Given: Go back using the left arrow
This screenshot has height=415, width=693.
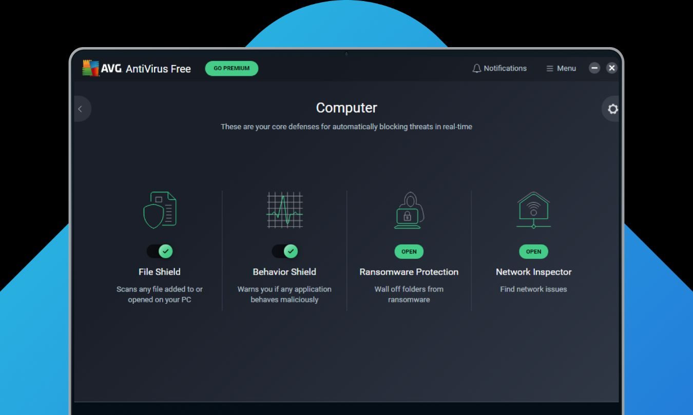Looking at the screenshot, I should (81, 109).
